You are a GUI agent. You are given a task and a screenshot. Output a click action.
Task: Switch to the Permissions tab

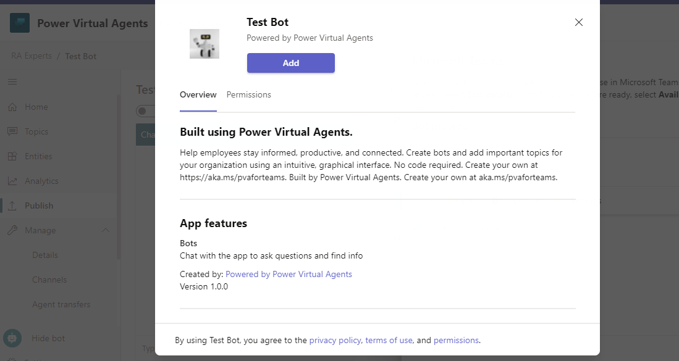[248, 94]
